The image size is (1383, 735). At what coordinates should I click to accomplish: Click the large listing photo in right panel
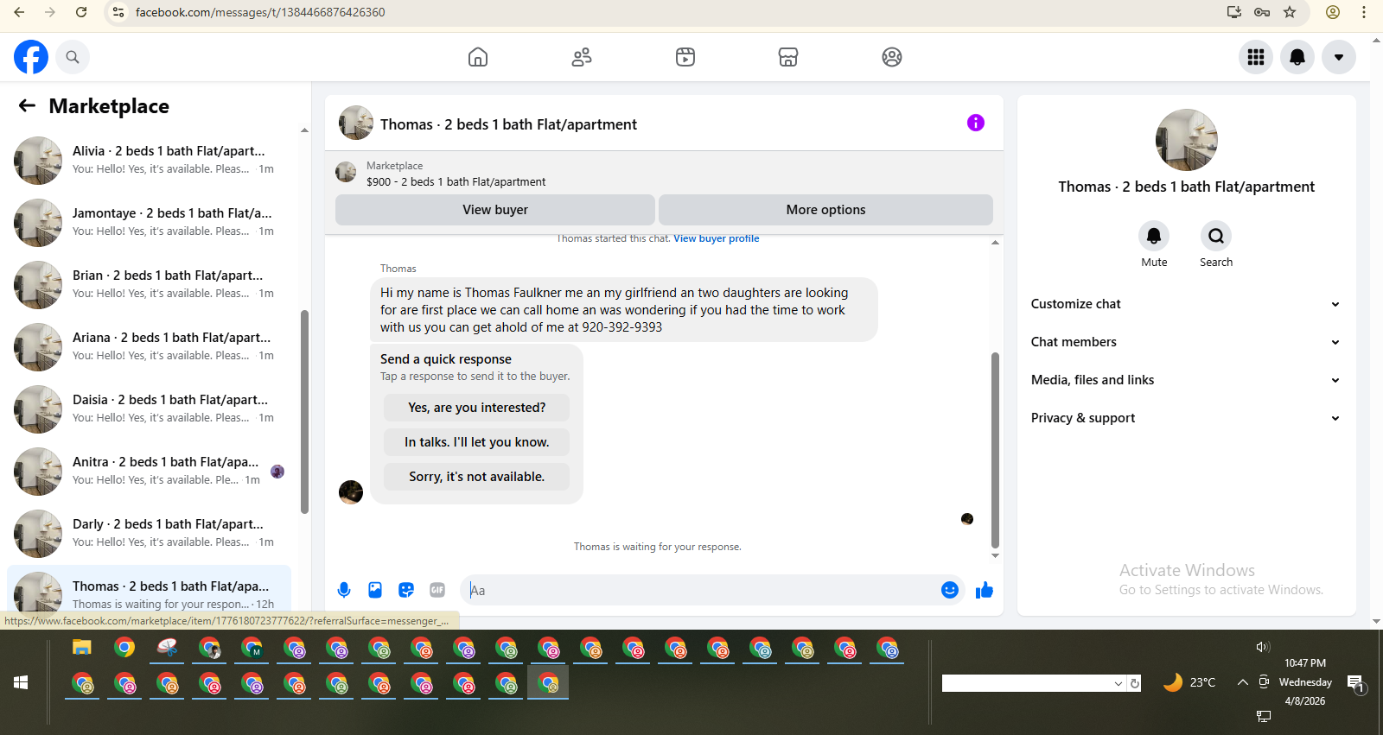[x=1187, y=140]
